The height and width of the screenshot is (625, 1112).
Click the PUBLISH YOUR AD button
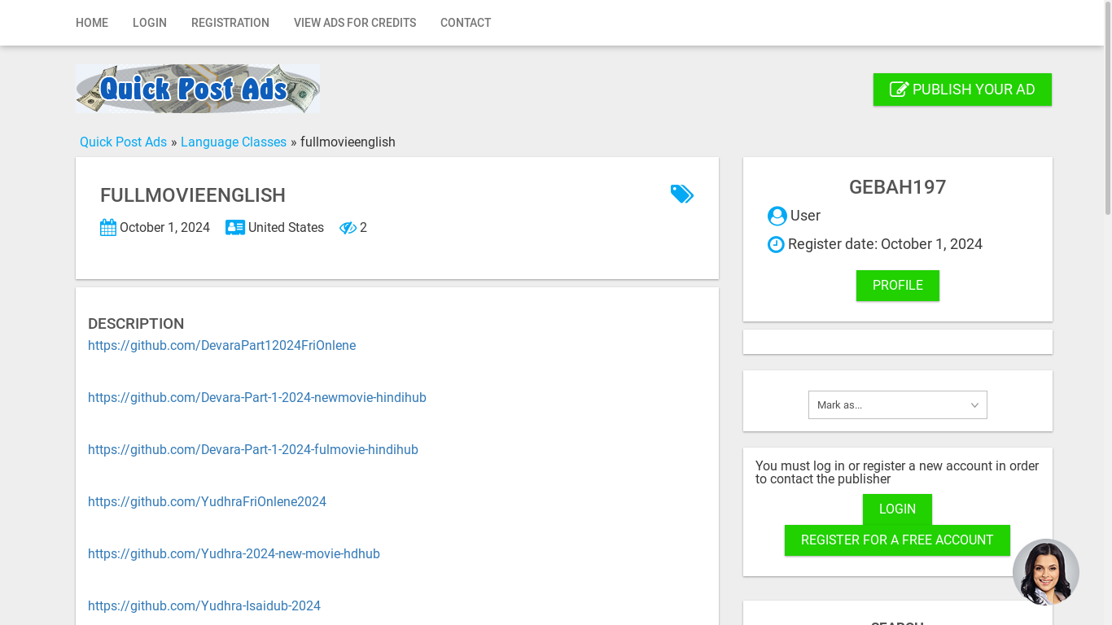point(962,90)
